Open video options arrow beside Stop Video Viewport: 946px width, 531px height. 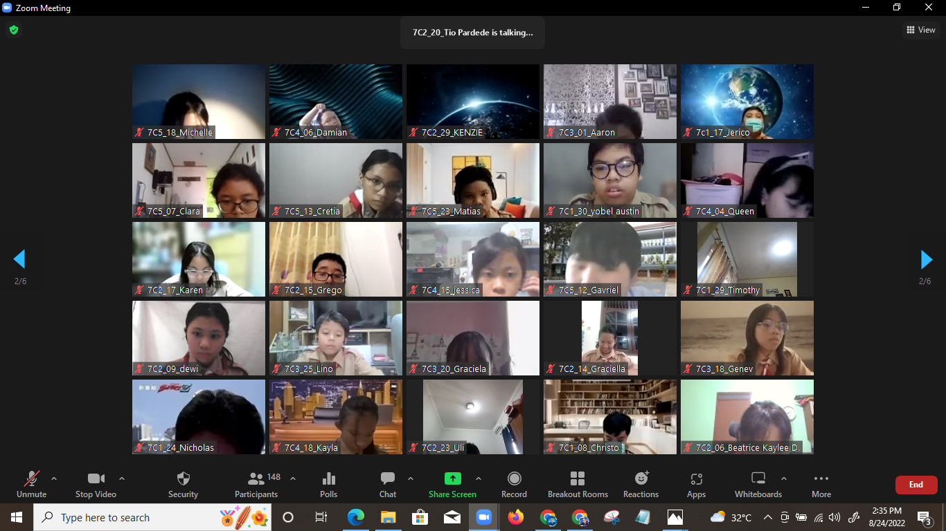pyautogui.click(x=122, y=478)
